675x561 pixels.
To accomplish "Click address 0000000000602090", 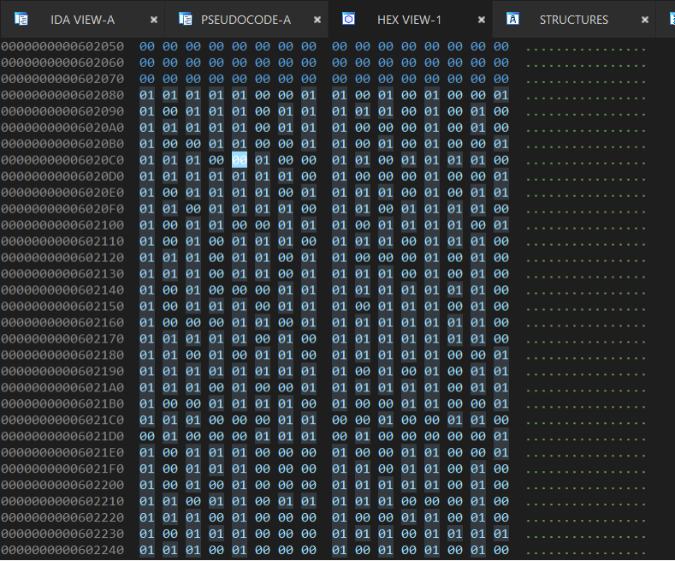I will tap(62, 111).
